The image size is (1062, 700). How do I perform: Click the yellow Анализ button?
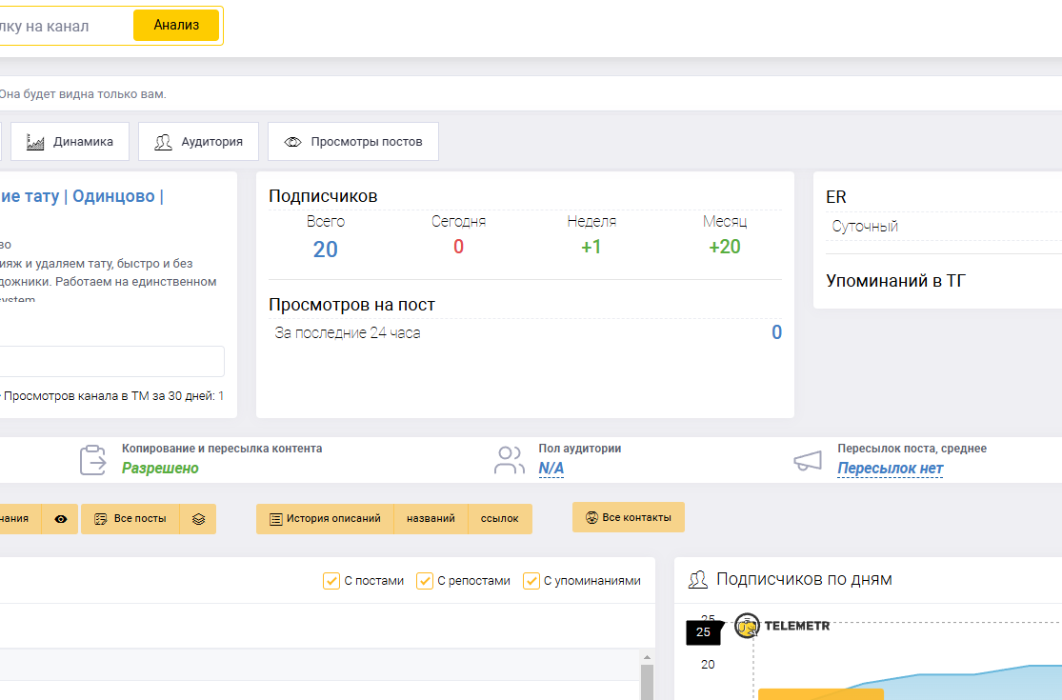(176, 25)
